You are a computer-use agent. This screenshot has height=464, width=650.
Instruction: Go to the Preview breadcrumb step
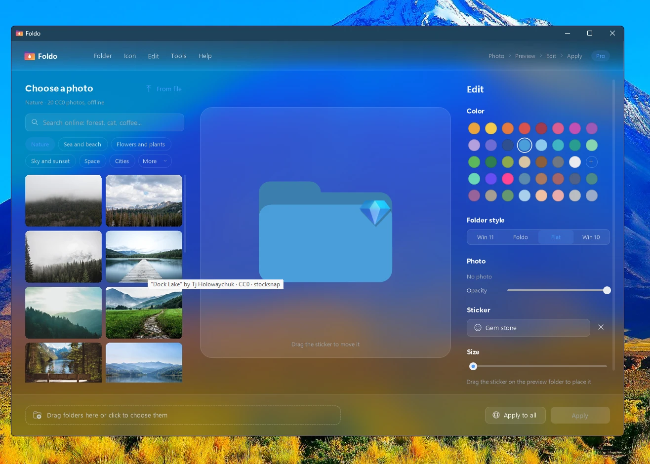(525, 56)
